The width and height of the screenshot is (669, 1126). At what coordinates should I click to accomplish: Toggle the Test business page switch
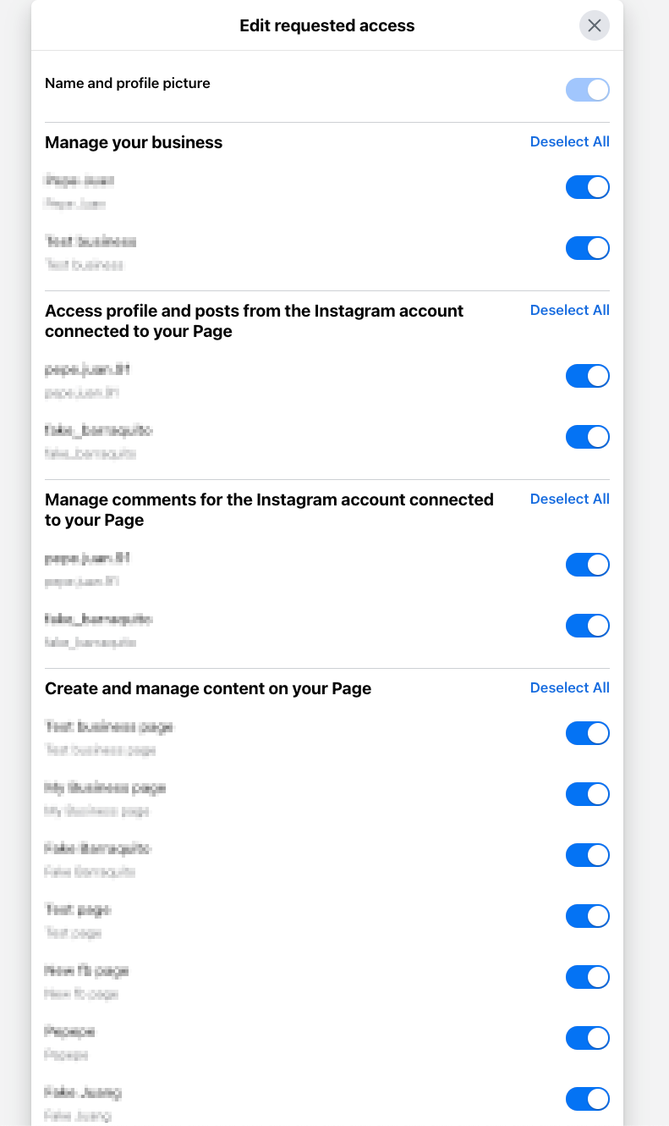pos(587,733)
